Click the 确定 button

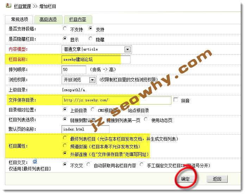[185, 179]
